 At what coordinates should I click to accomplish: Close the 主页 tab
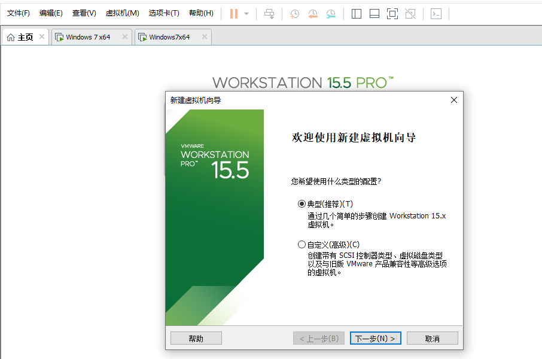(42, 36)
